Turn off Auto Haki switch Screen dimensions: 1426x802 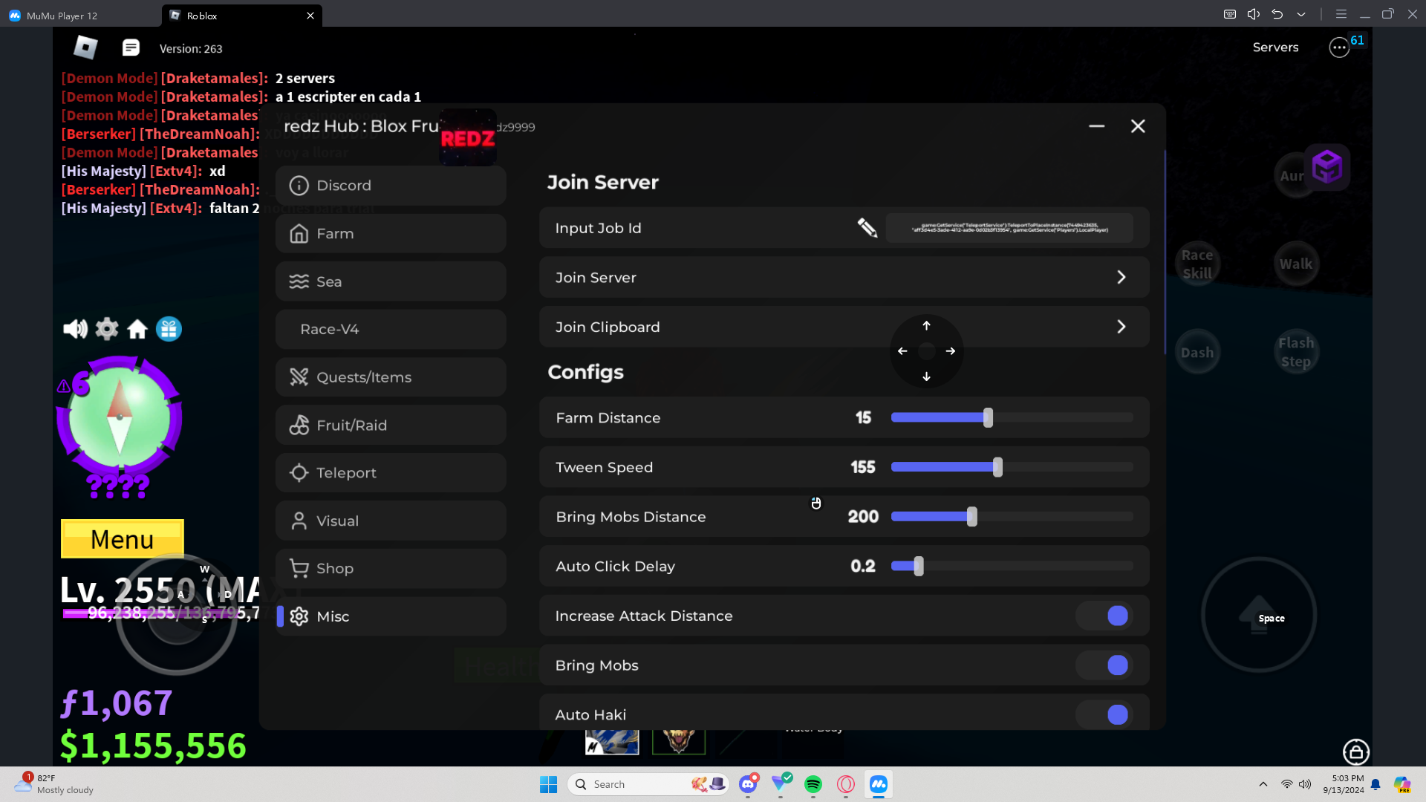pyautogui.click(x=1104, y=714)
